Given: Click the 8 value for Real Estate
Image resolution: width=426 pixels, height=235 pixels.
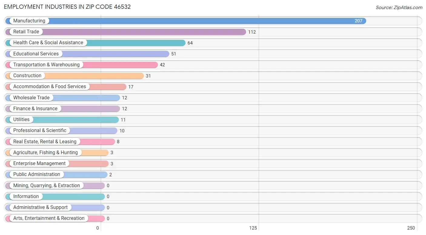Looking at the screenshot, I should (x=118, y=142).
